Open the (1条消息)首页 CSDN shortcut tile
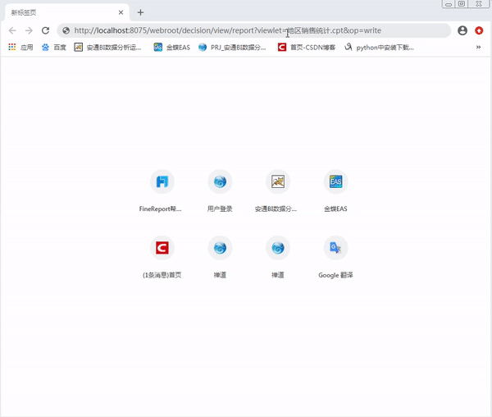 pyautogui.click(x=162, y=258)
